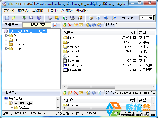Select efi folder in file list
This screenshot has height=118, width=158.
click(x=70, y=42)
